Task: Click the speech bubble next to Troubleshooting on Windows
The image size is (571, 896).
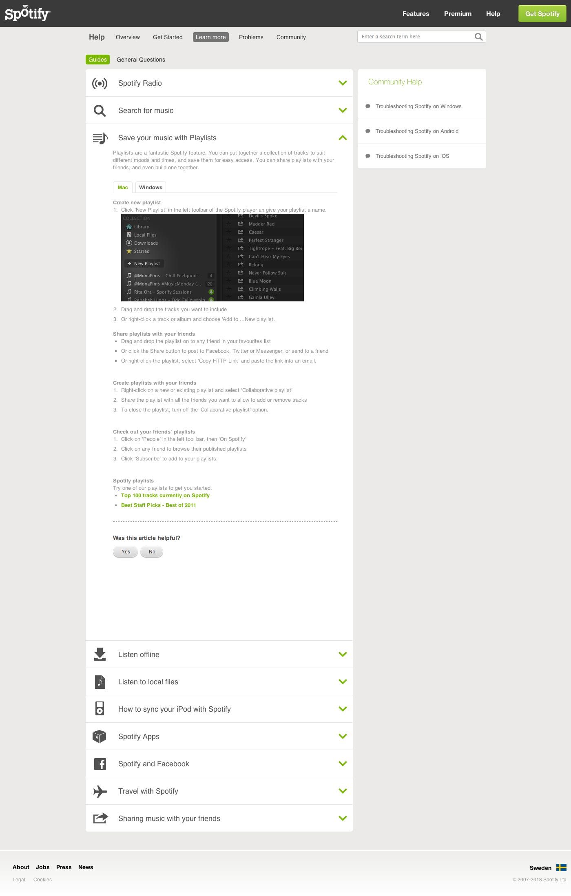Action: (x=368, y=106)
